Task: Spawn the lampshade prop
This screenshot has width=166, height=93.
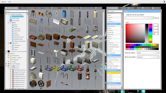Action: pos(33,76)
